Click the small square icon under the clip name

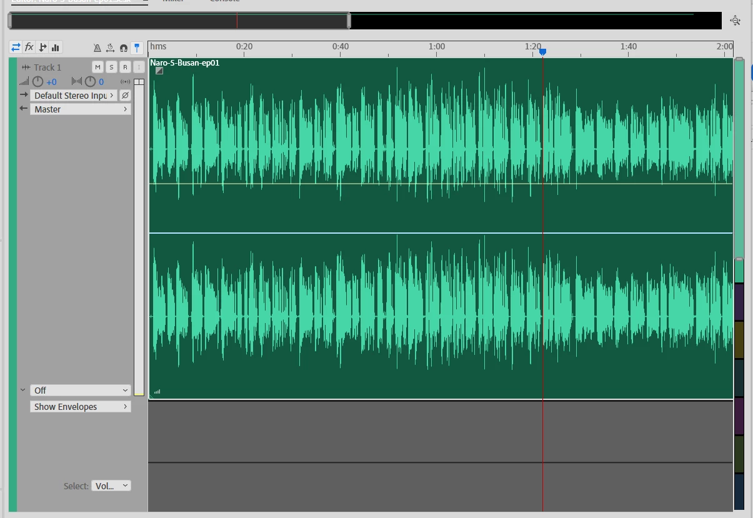tap(159, 71)
